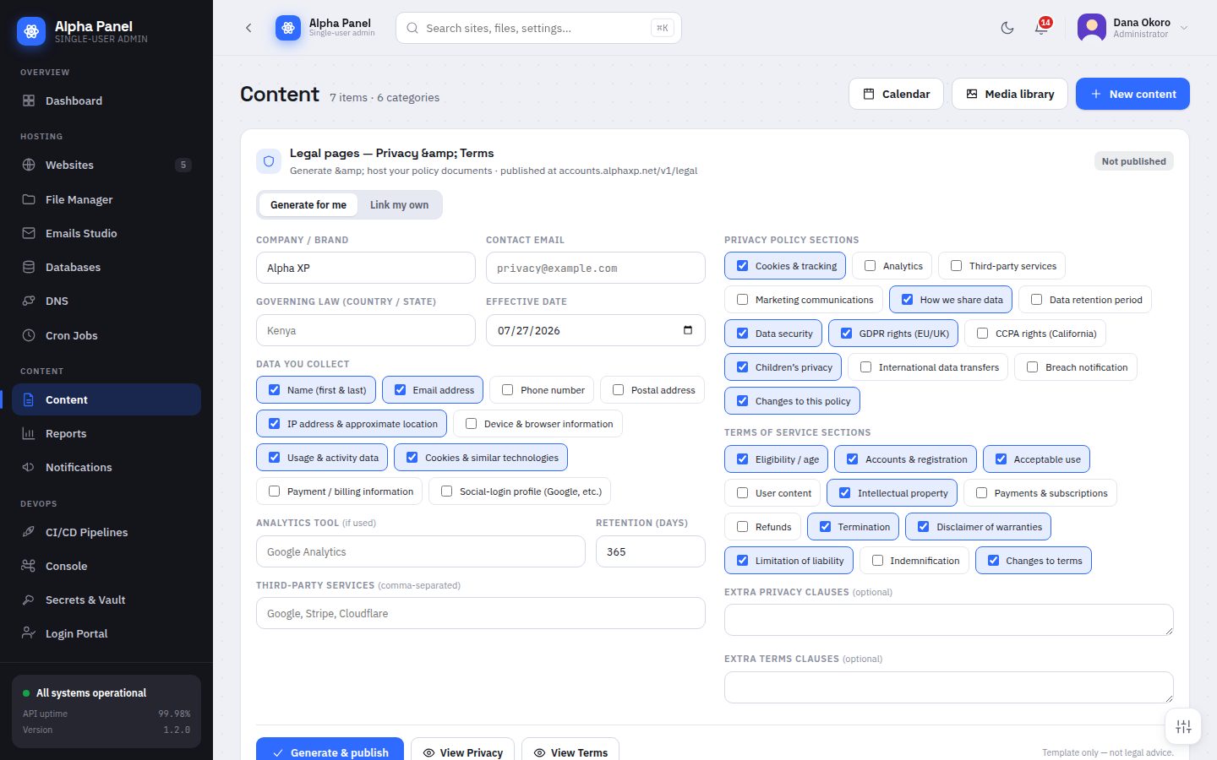Click the Databases cylinder icon
This screenshot has height=760, width=1217.
(29, 267)
